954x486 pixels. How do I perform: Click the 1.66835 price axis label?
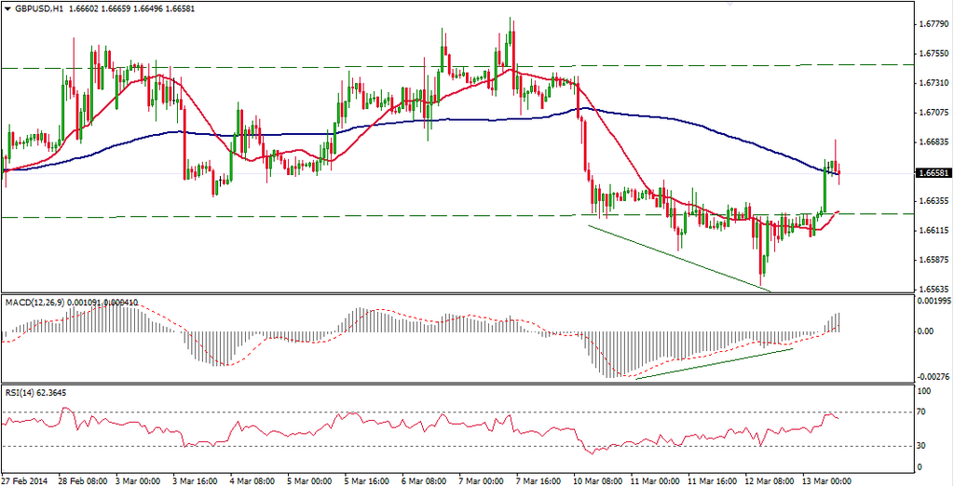(935, 142)
